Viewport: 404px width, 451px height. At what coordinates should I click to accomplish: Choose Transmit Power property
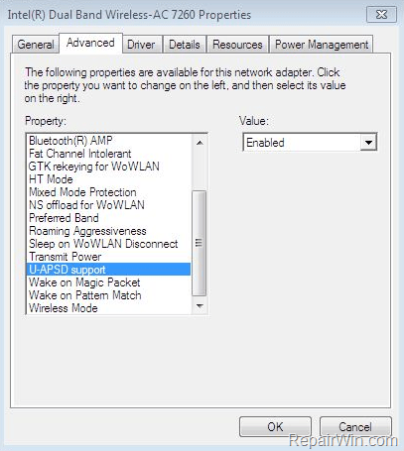(x=108, y=257)
